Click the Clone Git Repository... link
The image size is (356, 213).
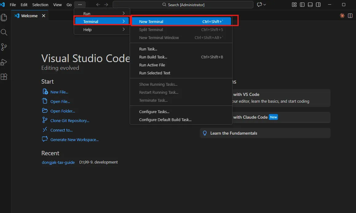70,121
